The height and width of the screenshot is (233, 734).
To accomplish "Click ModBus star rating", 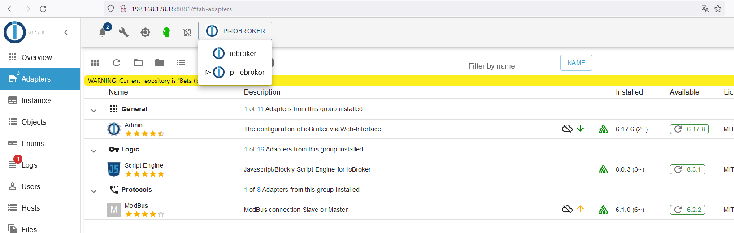I will tap(144, 214).
